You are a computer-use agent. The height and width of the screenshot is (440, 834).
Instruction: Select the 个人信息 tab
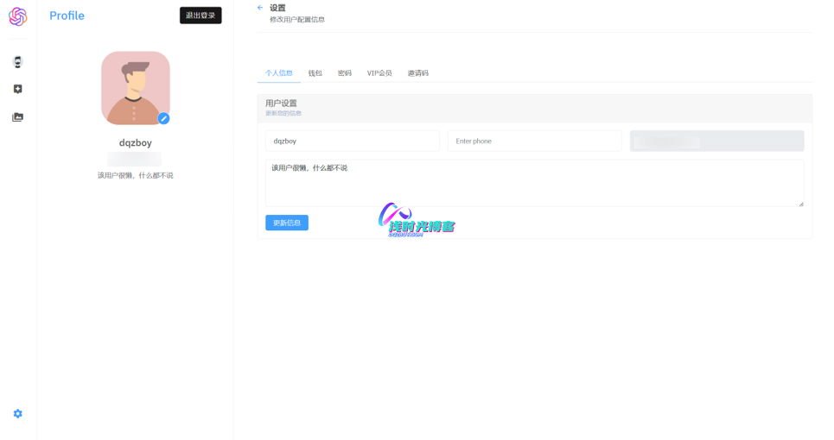278,73
